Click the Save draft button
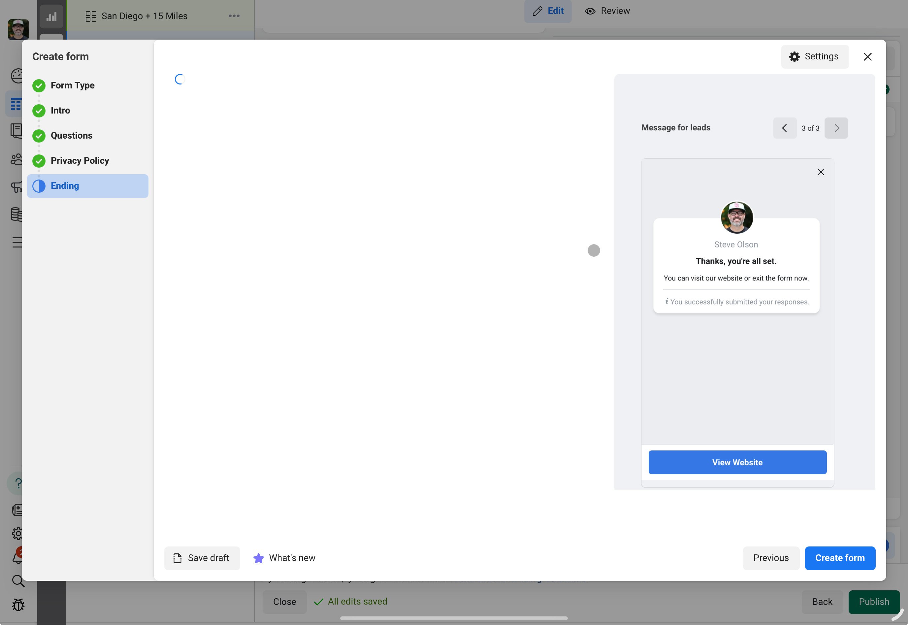Screen dimensions: 908x625 click(x=202, y=558)
